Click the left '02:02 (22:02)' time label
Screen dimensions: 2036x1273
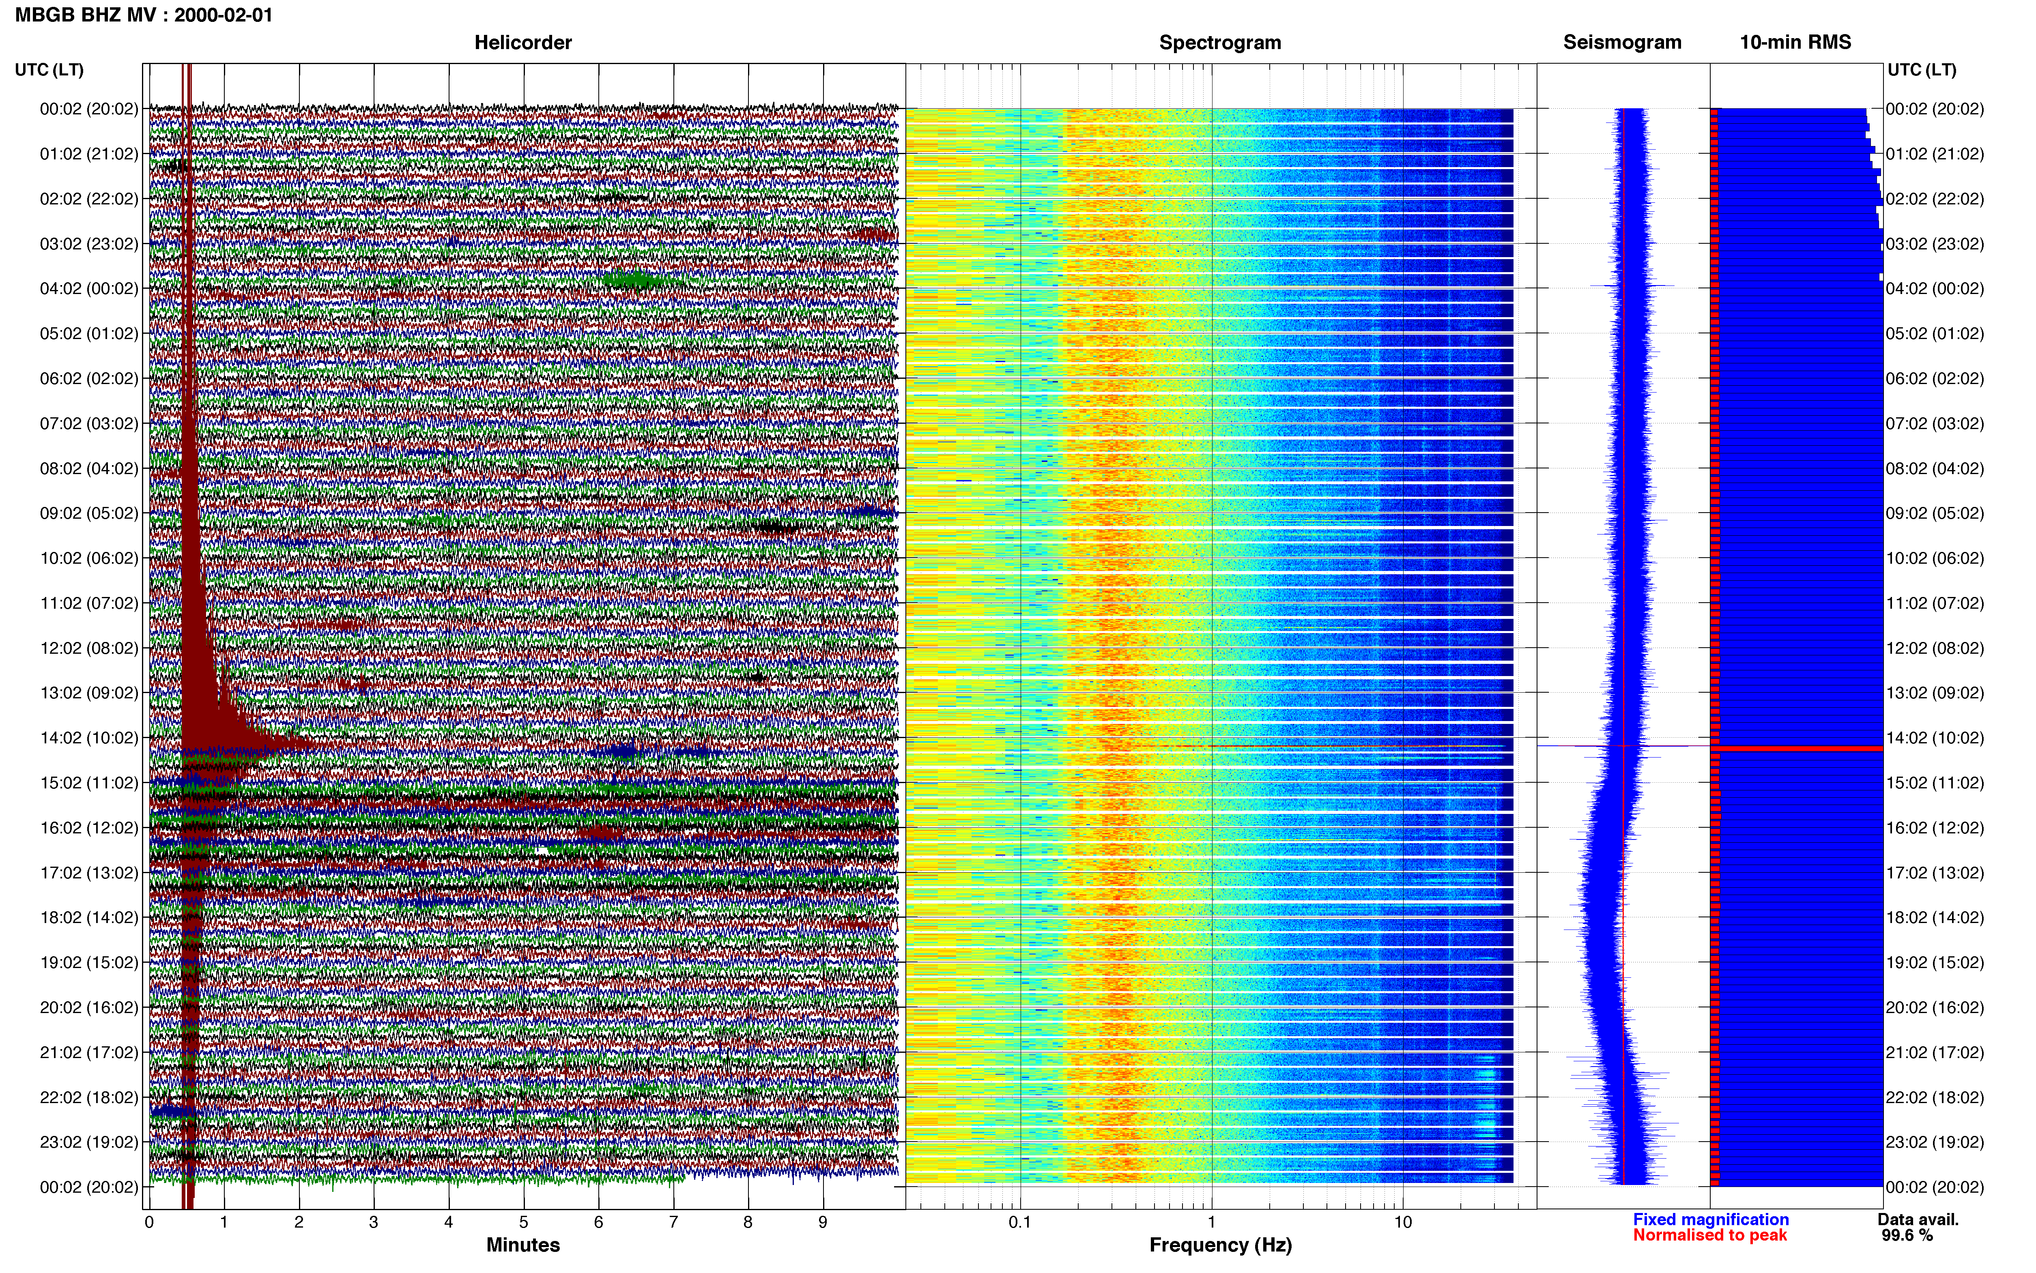[x=89, y=199]
